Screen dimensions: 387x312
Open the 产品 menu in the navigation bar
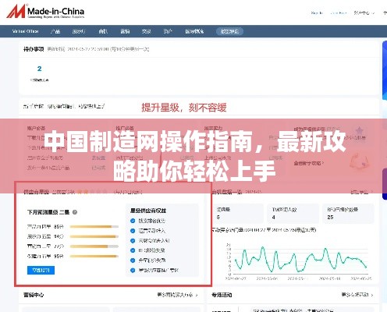pyautogui.click(x=55, y=31)
